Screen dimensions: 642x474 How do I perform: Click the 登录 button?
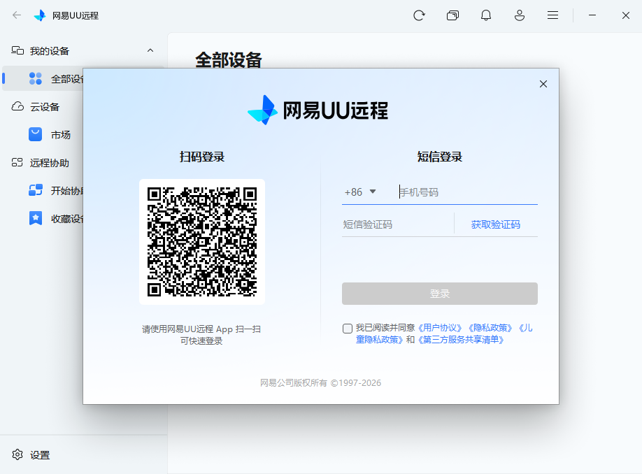(440, 294)
